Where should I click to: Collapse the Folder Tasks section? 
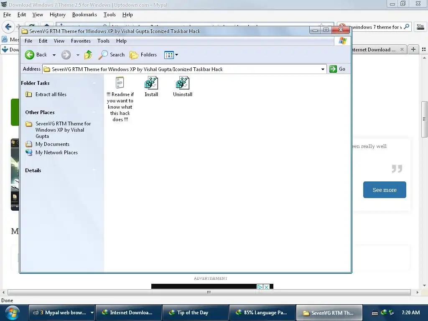coord(94,83)
